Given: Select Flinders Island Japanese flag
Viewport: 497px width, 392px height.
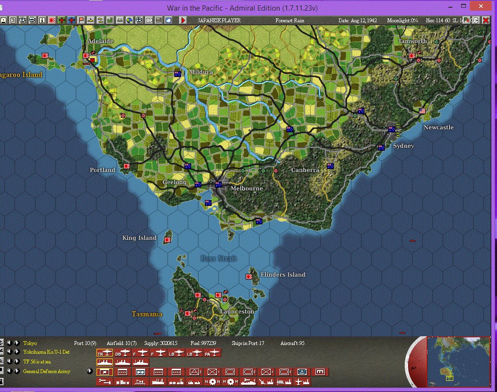Looking at the screenshot, I should (249, 277).
